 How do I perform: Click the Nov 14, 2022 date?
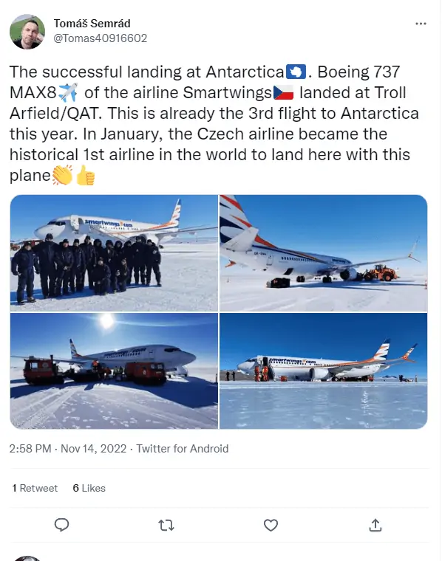point(93,448)
